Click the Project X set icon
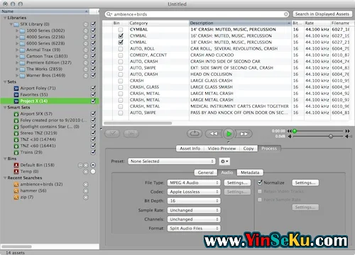The width and height of the screenshot is (355, 255). pyautogui.click(x=16, y=101)
